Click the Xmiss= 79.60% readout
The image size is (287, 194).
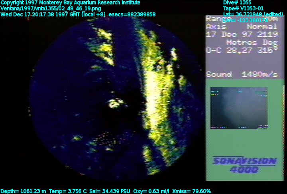coord(191,191)
